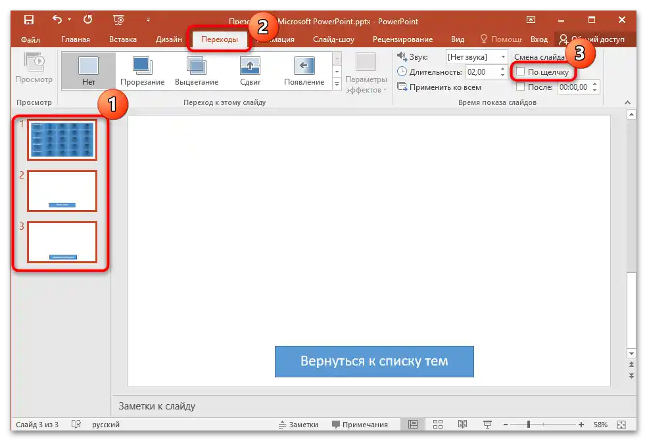647x441 pixels.
Task: Open Параметры эффектов dropdown
Action: coord(366,73)
